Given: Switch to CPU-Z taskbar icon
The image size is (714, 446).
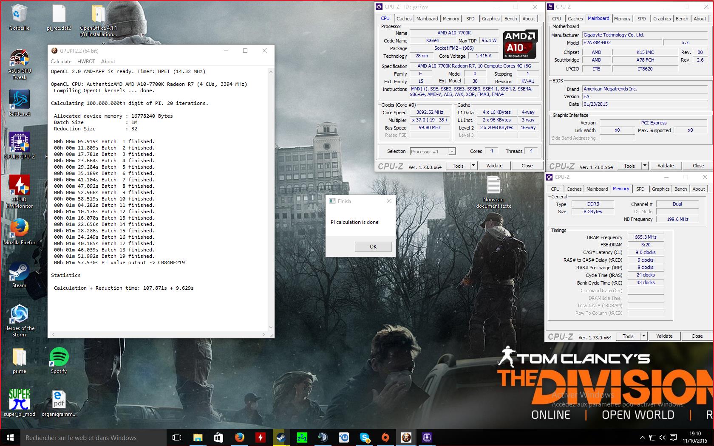Looking at the screenshot, I should pyautogui.click(x=427, y=438).
